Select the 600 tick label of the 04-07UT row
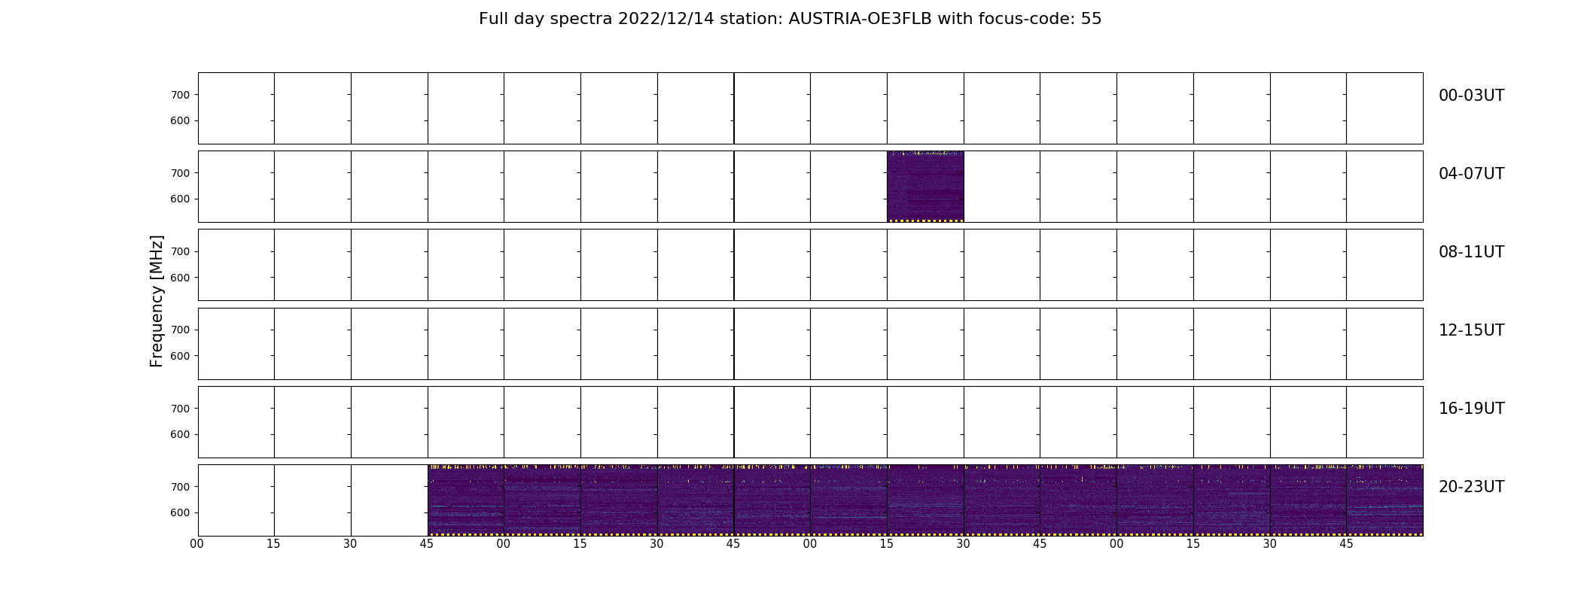This screenshot has height=602, width=1581. [x=180, y=199]
